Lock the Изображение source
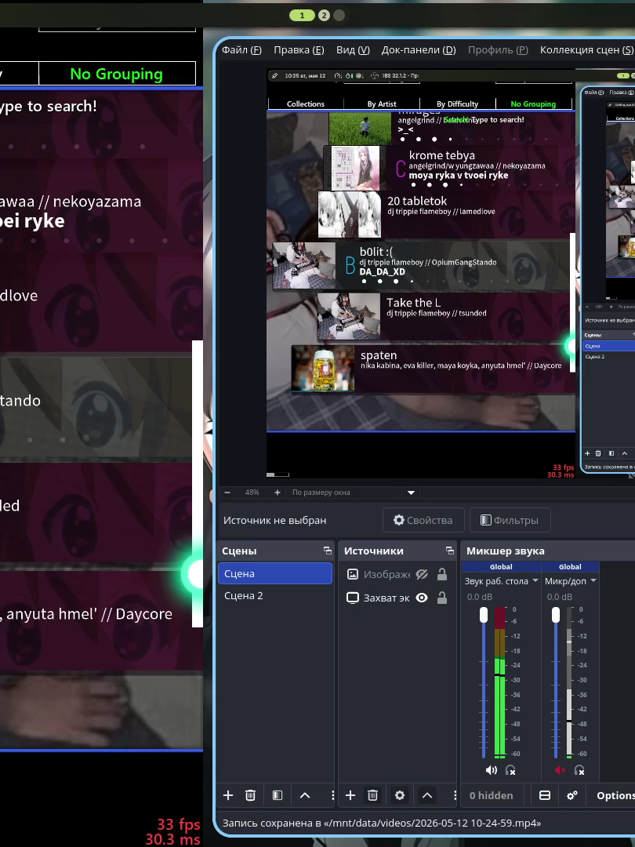635x847 pixels. 441,574
